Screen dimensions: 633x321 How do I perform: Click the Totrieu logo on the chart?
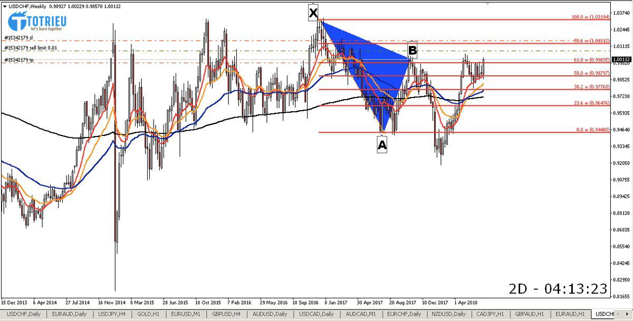click(35, 22)
